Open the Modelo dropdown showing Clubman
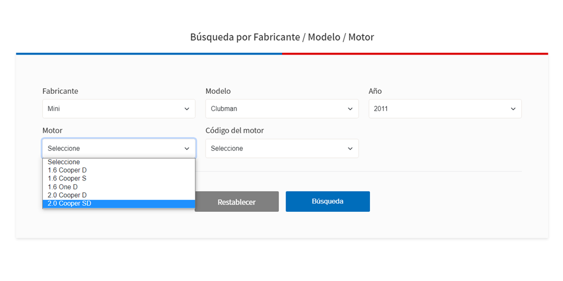Screen dimensions: 563x281 (282, 108)
